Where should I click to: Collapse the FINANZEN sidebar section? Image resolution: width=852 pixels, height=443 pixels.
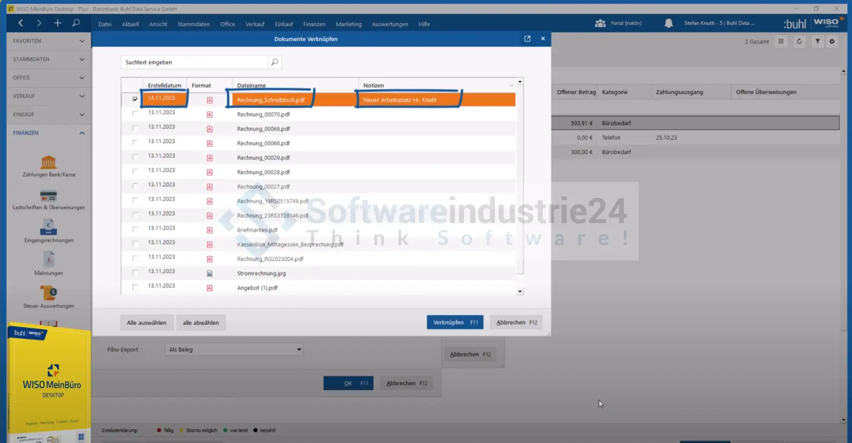pyautogui.click(x=82, y=133)
